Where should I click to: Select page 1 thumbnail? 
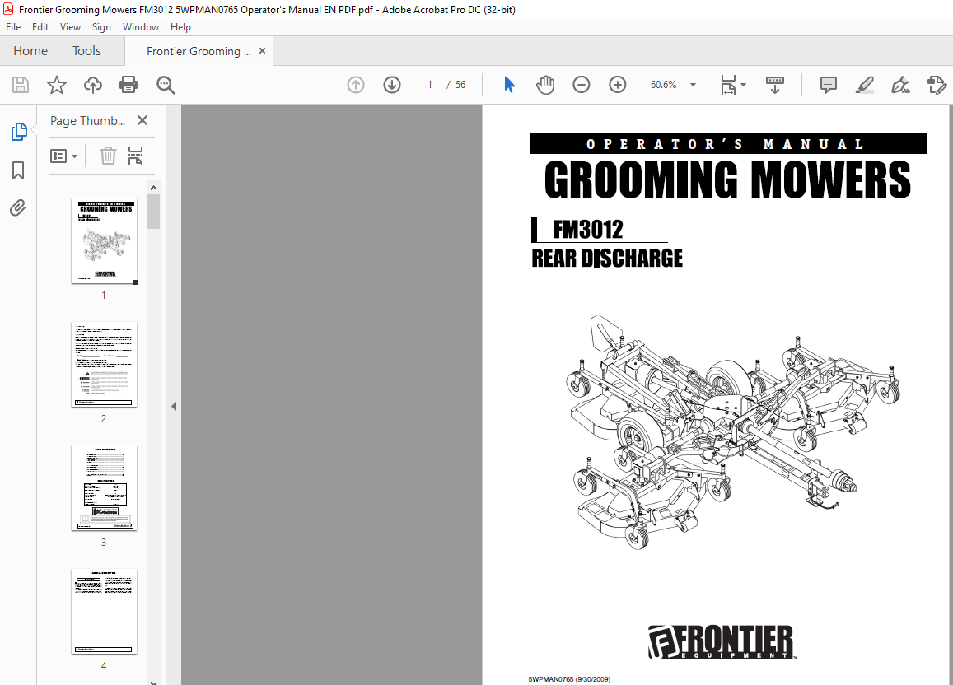(x=104, y=240)
